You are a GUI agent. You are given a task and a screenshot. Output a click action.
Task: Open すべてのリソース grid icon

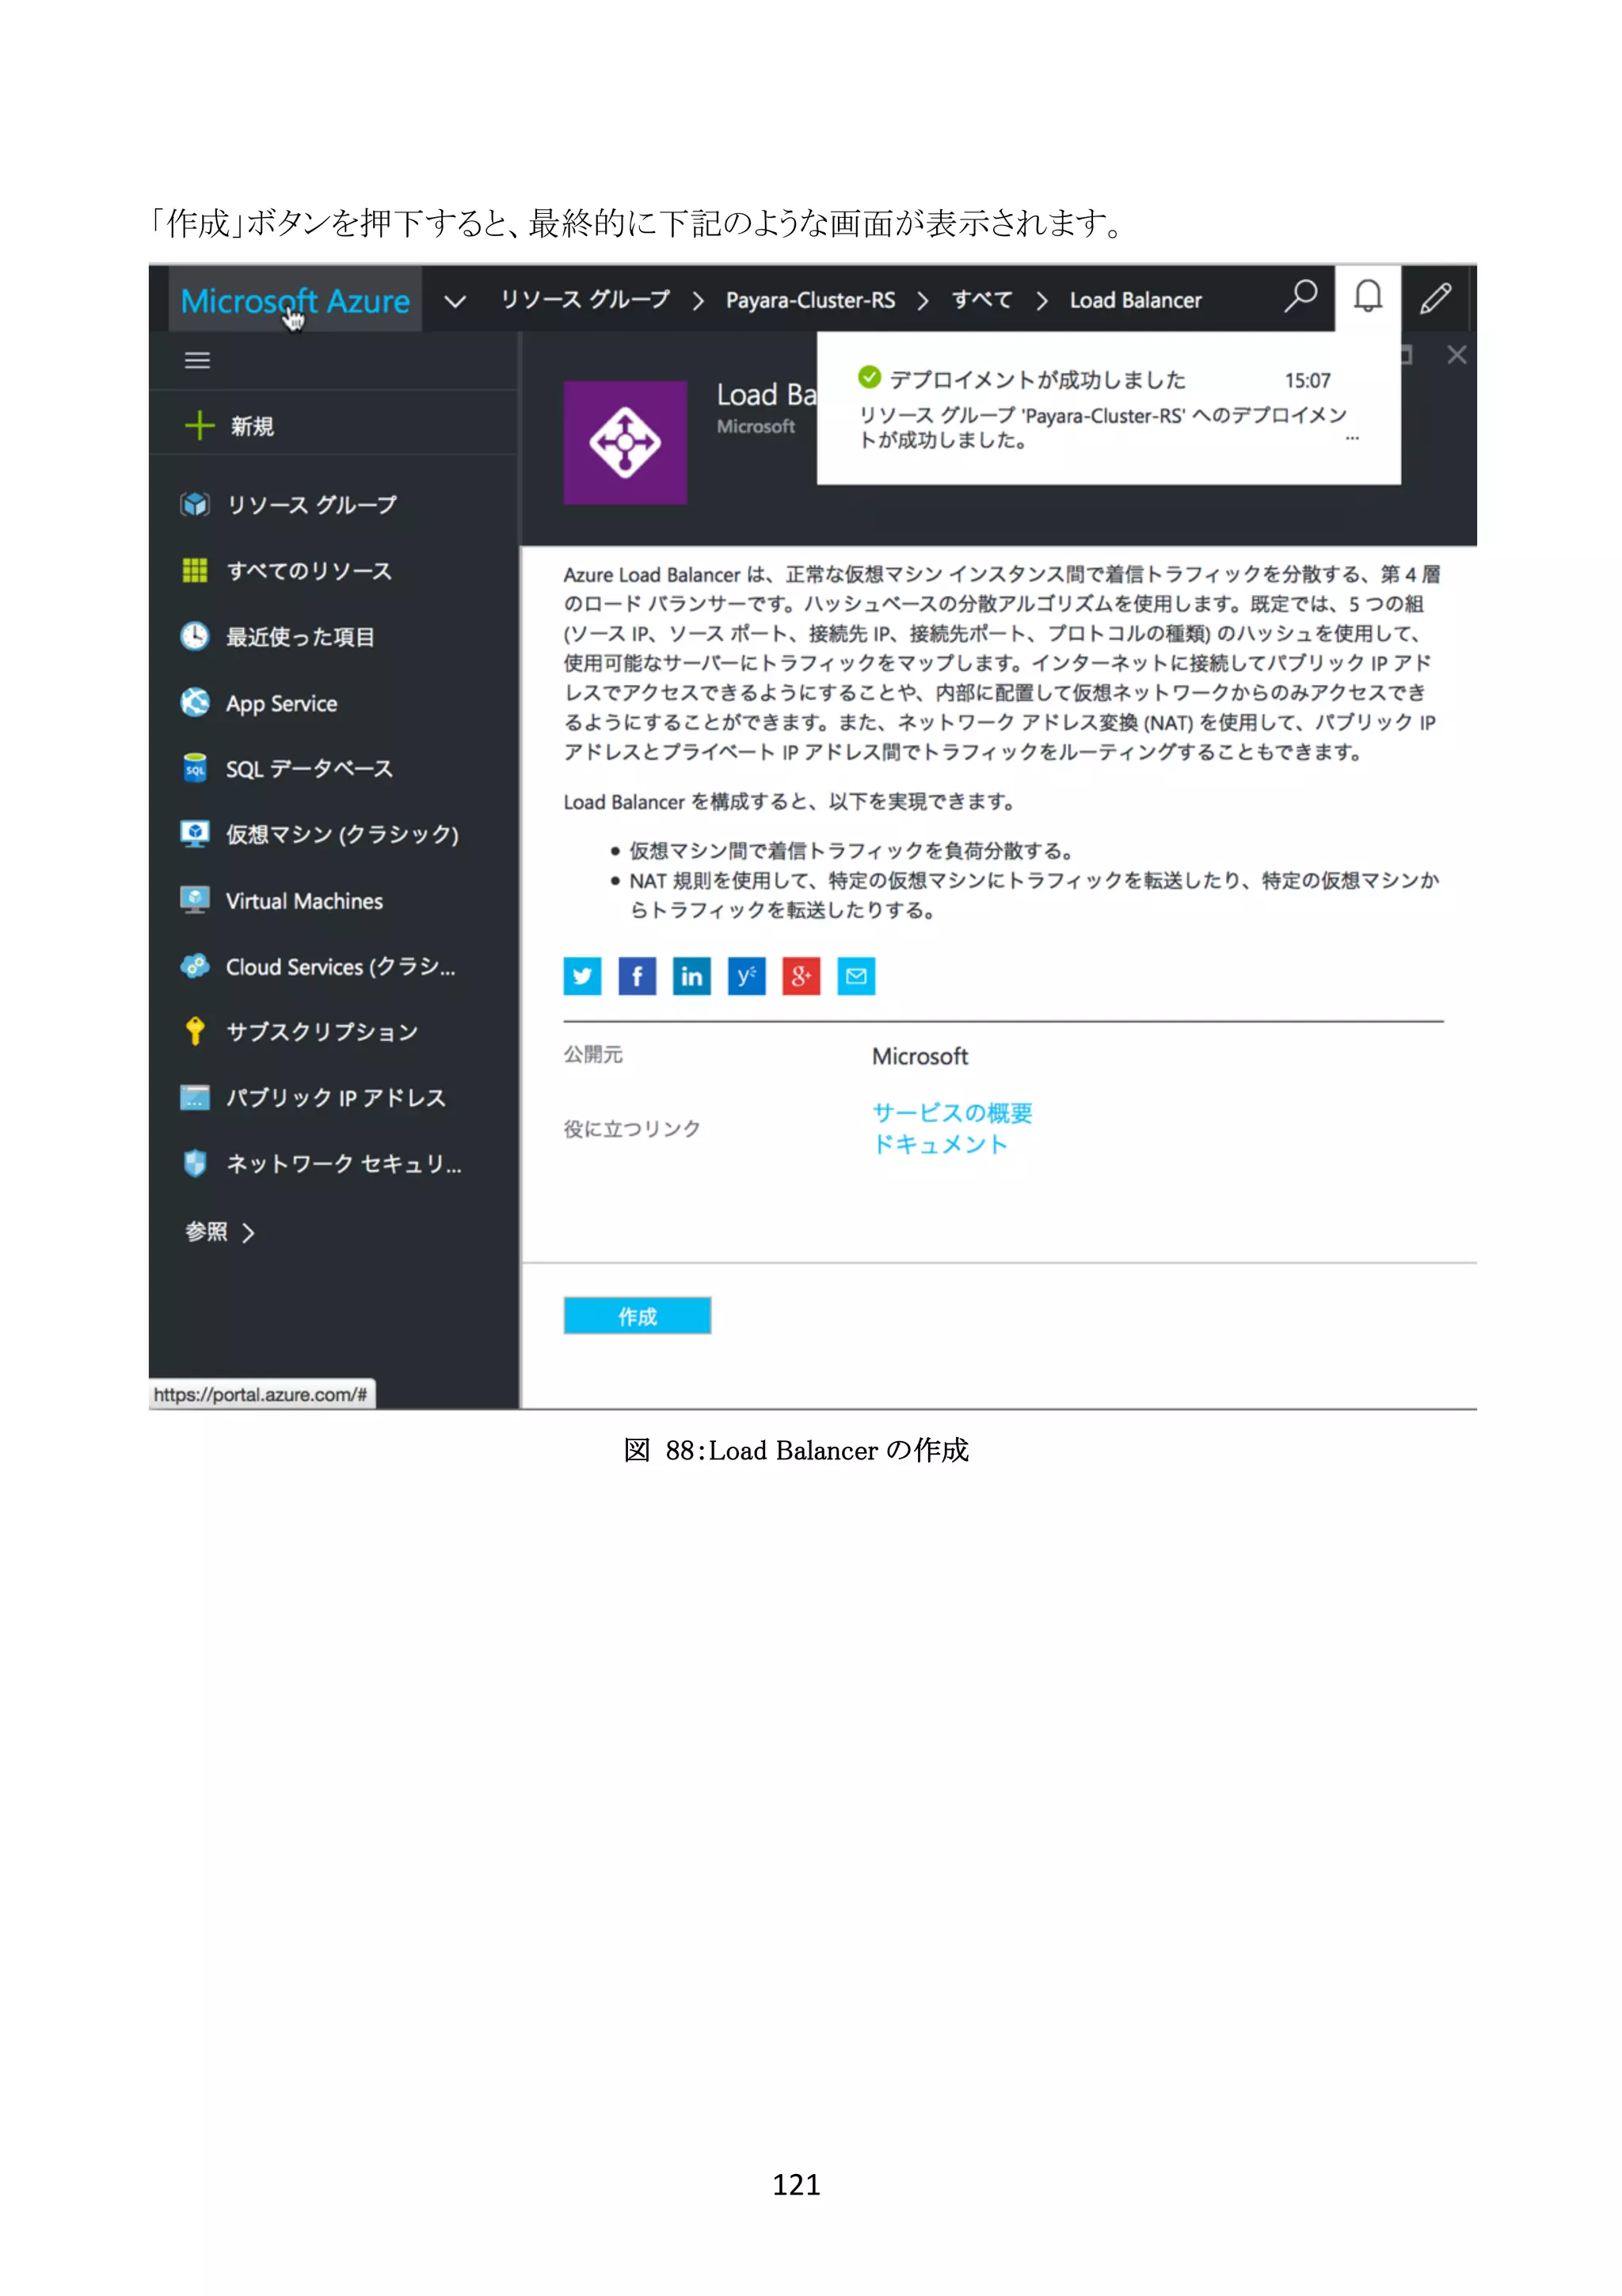coord(195,570)
